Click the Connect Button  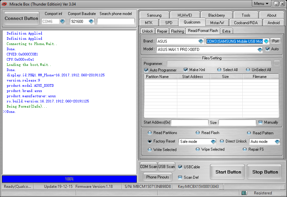pos(22,18)
